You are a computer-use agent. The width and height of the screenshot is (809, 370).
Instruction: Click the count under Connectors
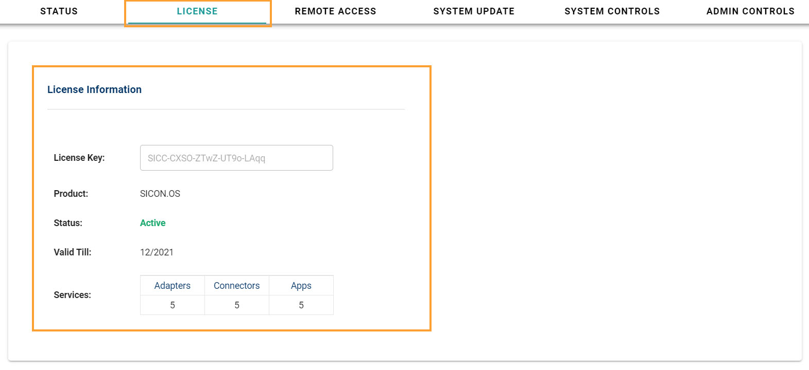point(237,305)
